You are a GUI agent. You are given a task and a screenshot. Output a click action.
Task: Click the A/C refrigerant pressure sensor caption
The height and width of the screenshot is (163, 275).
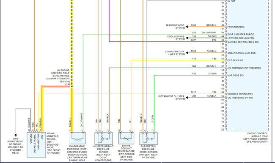103,153
